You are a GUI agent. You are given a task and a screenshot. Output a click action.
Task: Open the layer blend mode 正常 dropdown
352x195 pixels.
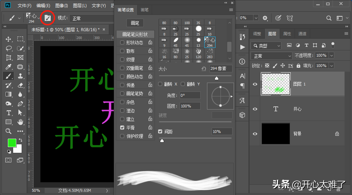272,56
